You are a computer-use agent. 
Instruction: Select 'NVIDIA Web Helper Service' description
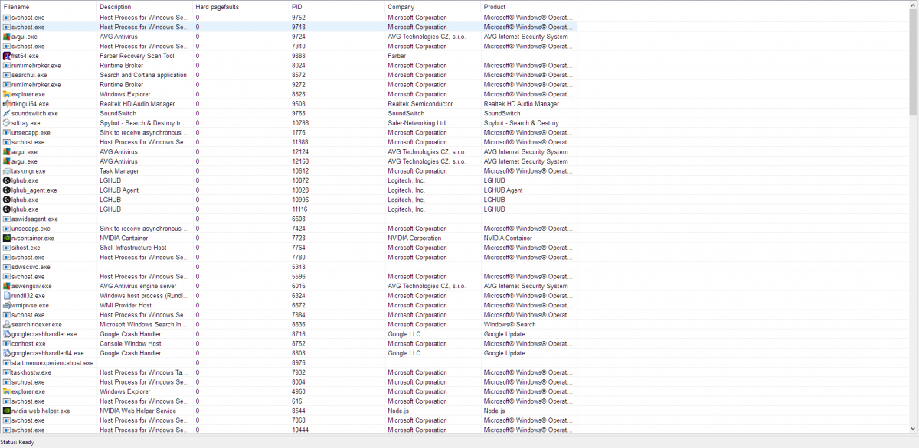(138, 411)
